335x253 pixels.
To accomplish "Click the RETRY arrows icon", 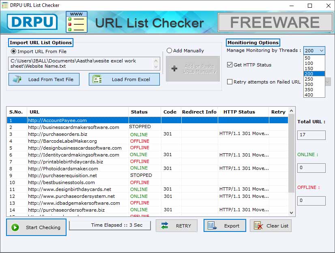I will click(x=165, y=226).
